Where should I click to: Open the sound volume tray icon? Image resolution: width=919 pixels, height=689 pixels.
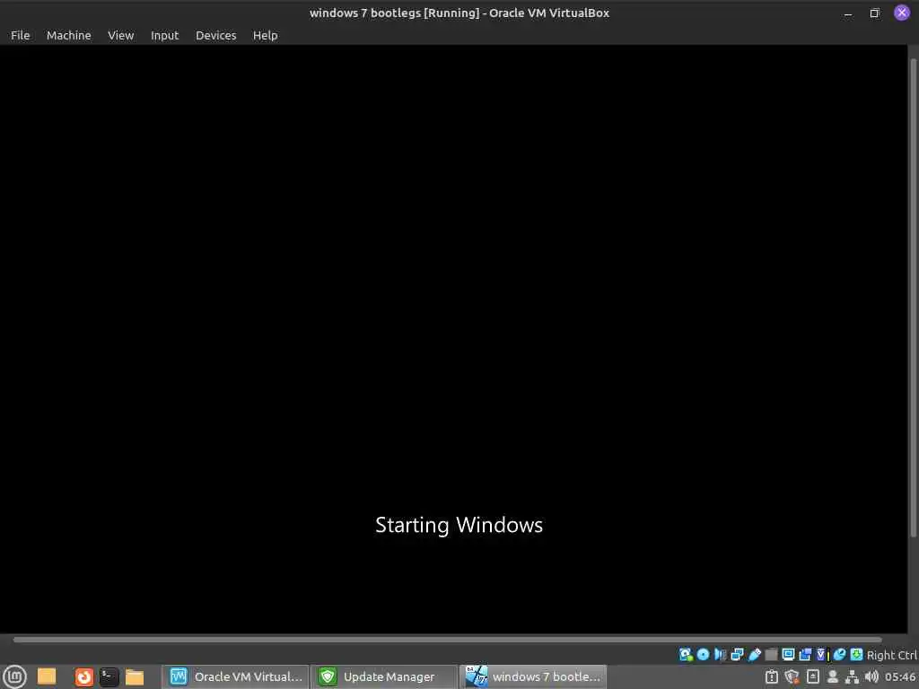click(x=871, y=676)
